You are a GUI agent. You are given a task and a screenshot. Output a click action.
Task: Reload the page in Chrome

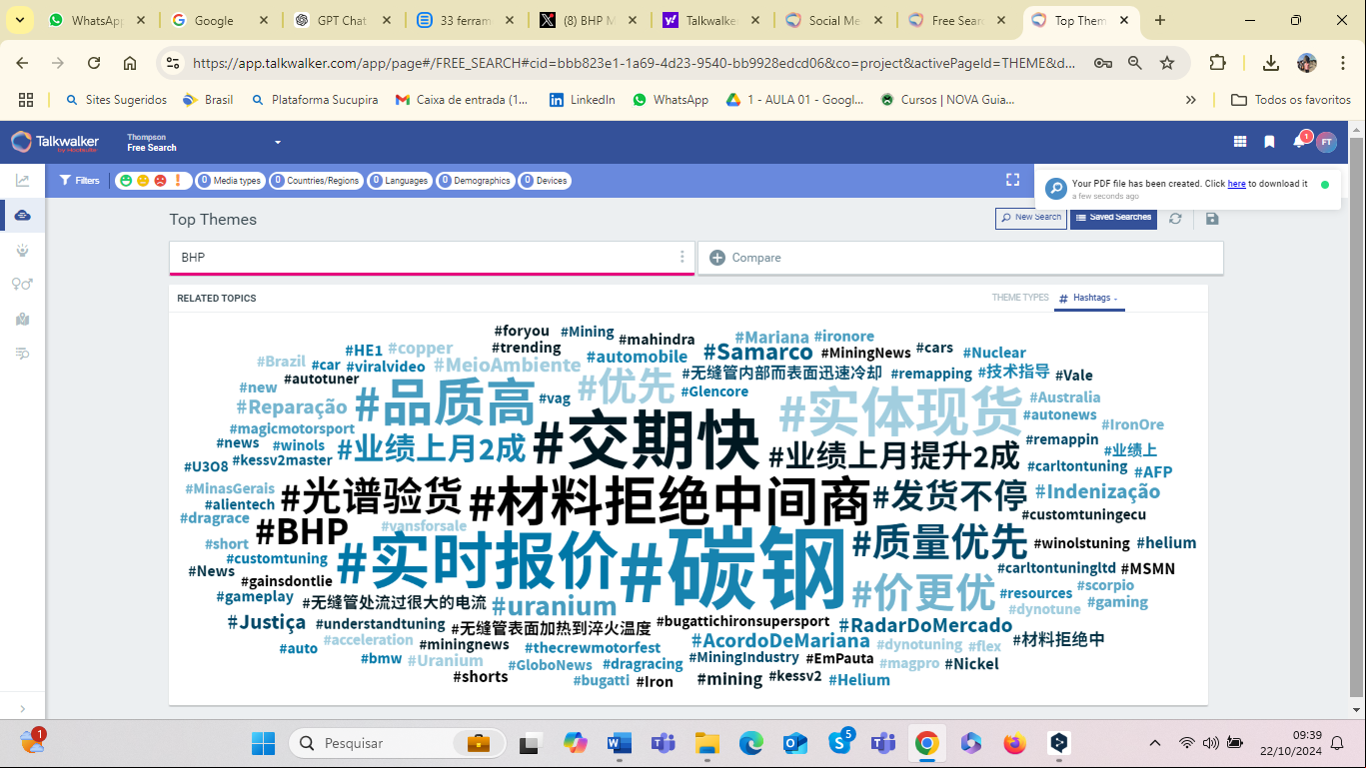94,63
